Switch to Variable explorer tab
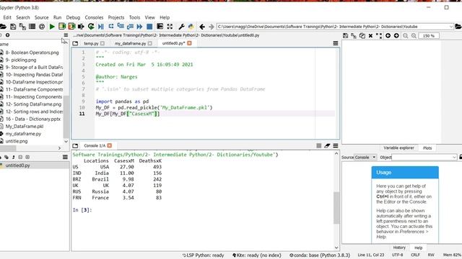 pos(398,148)
